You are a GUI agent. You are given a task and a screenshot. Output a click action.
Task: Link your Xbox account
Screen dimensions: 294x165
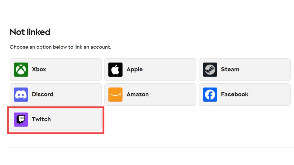click(55, 69)
